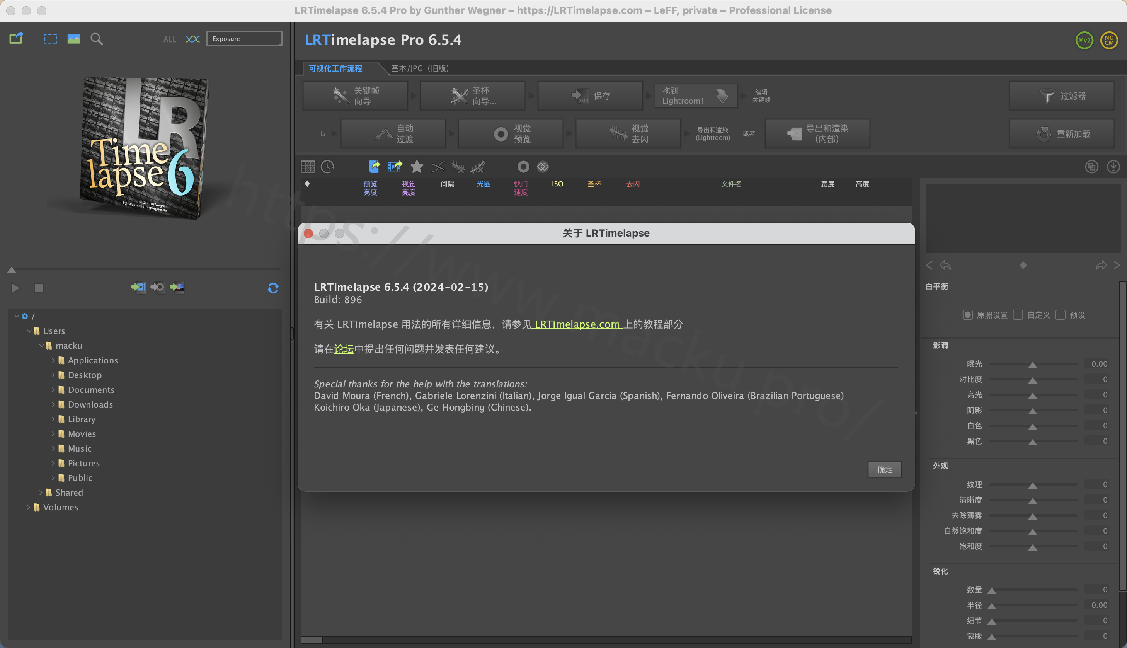
Task: Click the open folder icon in top-left toolbar
Action: click(17, 39)
